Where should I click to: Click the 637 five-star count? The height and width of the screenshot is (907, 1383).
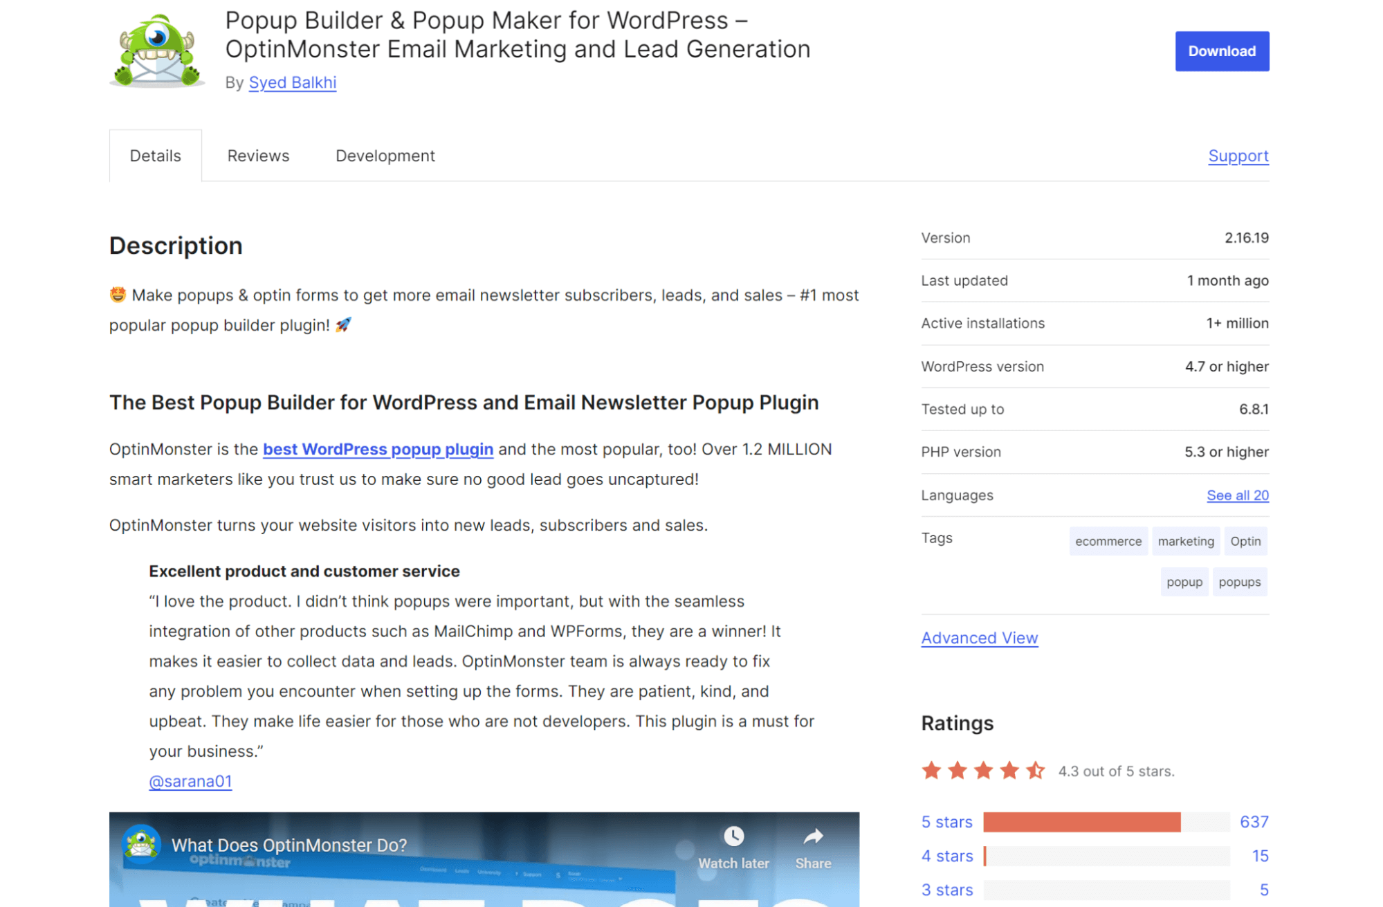tap(1254, 822)
